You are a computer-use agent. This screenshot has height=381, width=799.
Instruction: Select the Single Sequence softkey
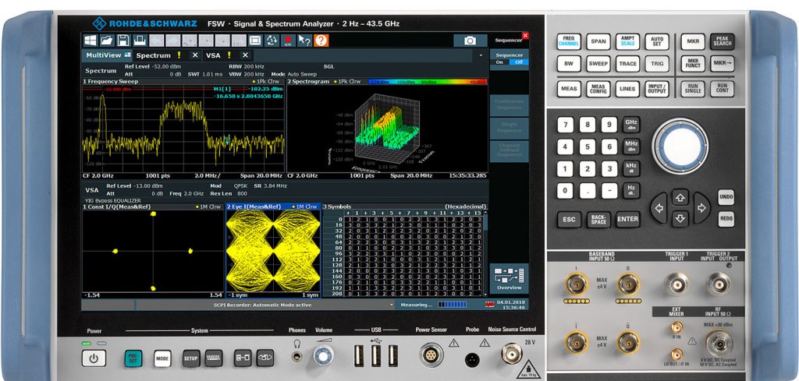click(x=509, y=128)
